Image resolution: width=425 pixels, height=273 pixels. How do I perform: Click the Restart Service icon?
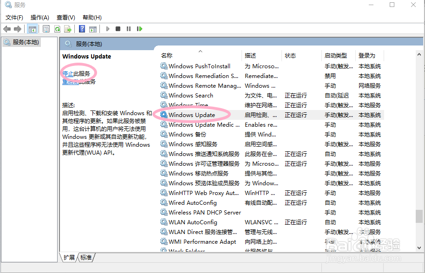point(140,29)
